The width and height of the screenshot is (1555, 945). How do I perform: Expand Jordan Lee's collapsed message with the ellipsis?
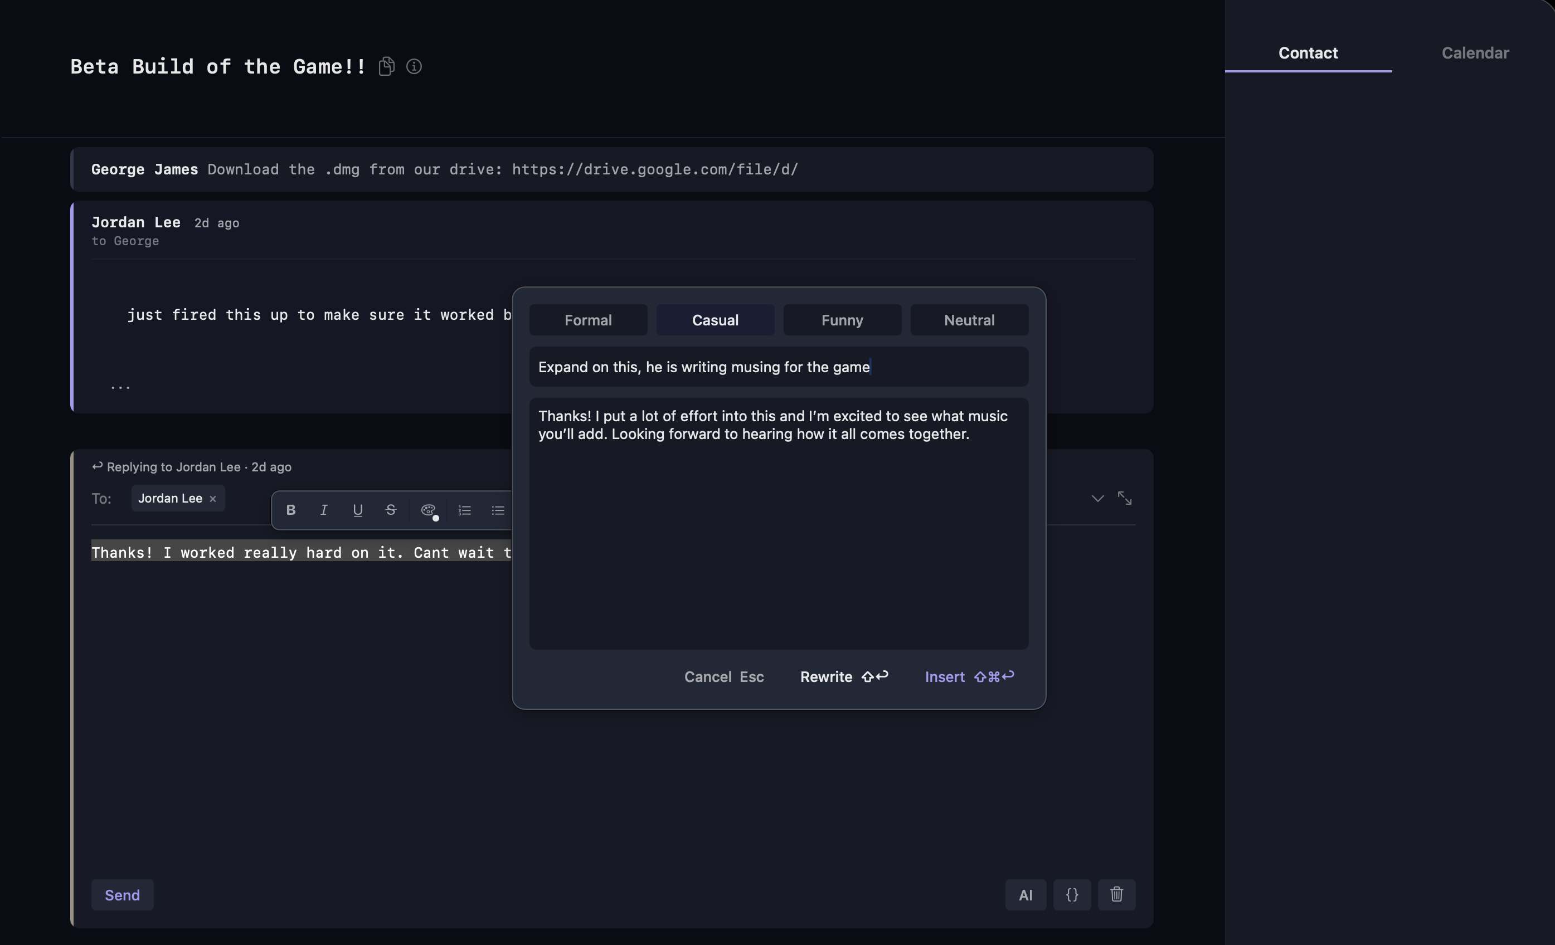pyautogui.click(x=120, y=387)
